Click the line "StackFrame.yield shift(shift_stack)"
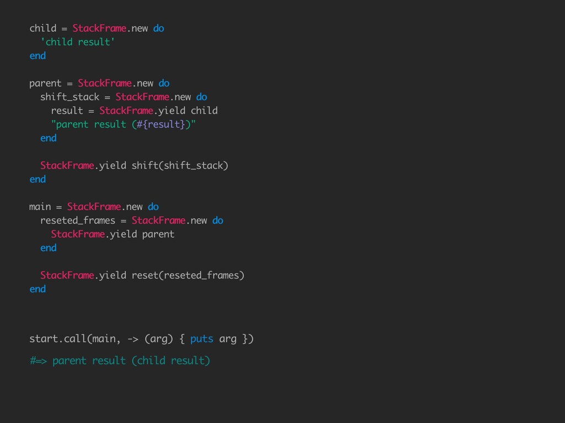Viewport: 565px width, 423px height. coord(134,165)
